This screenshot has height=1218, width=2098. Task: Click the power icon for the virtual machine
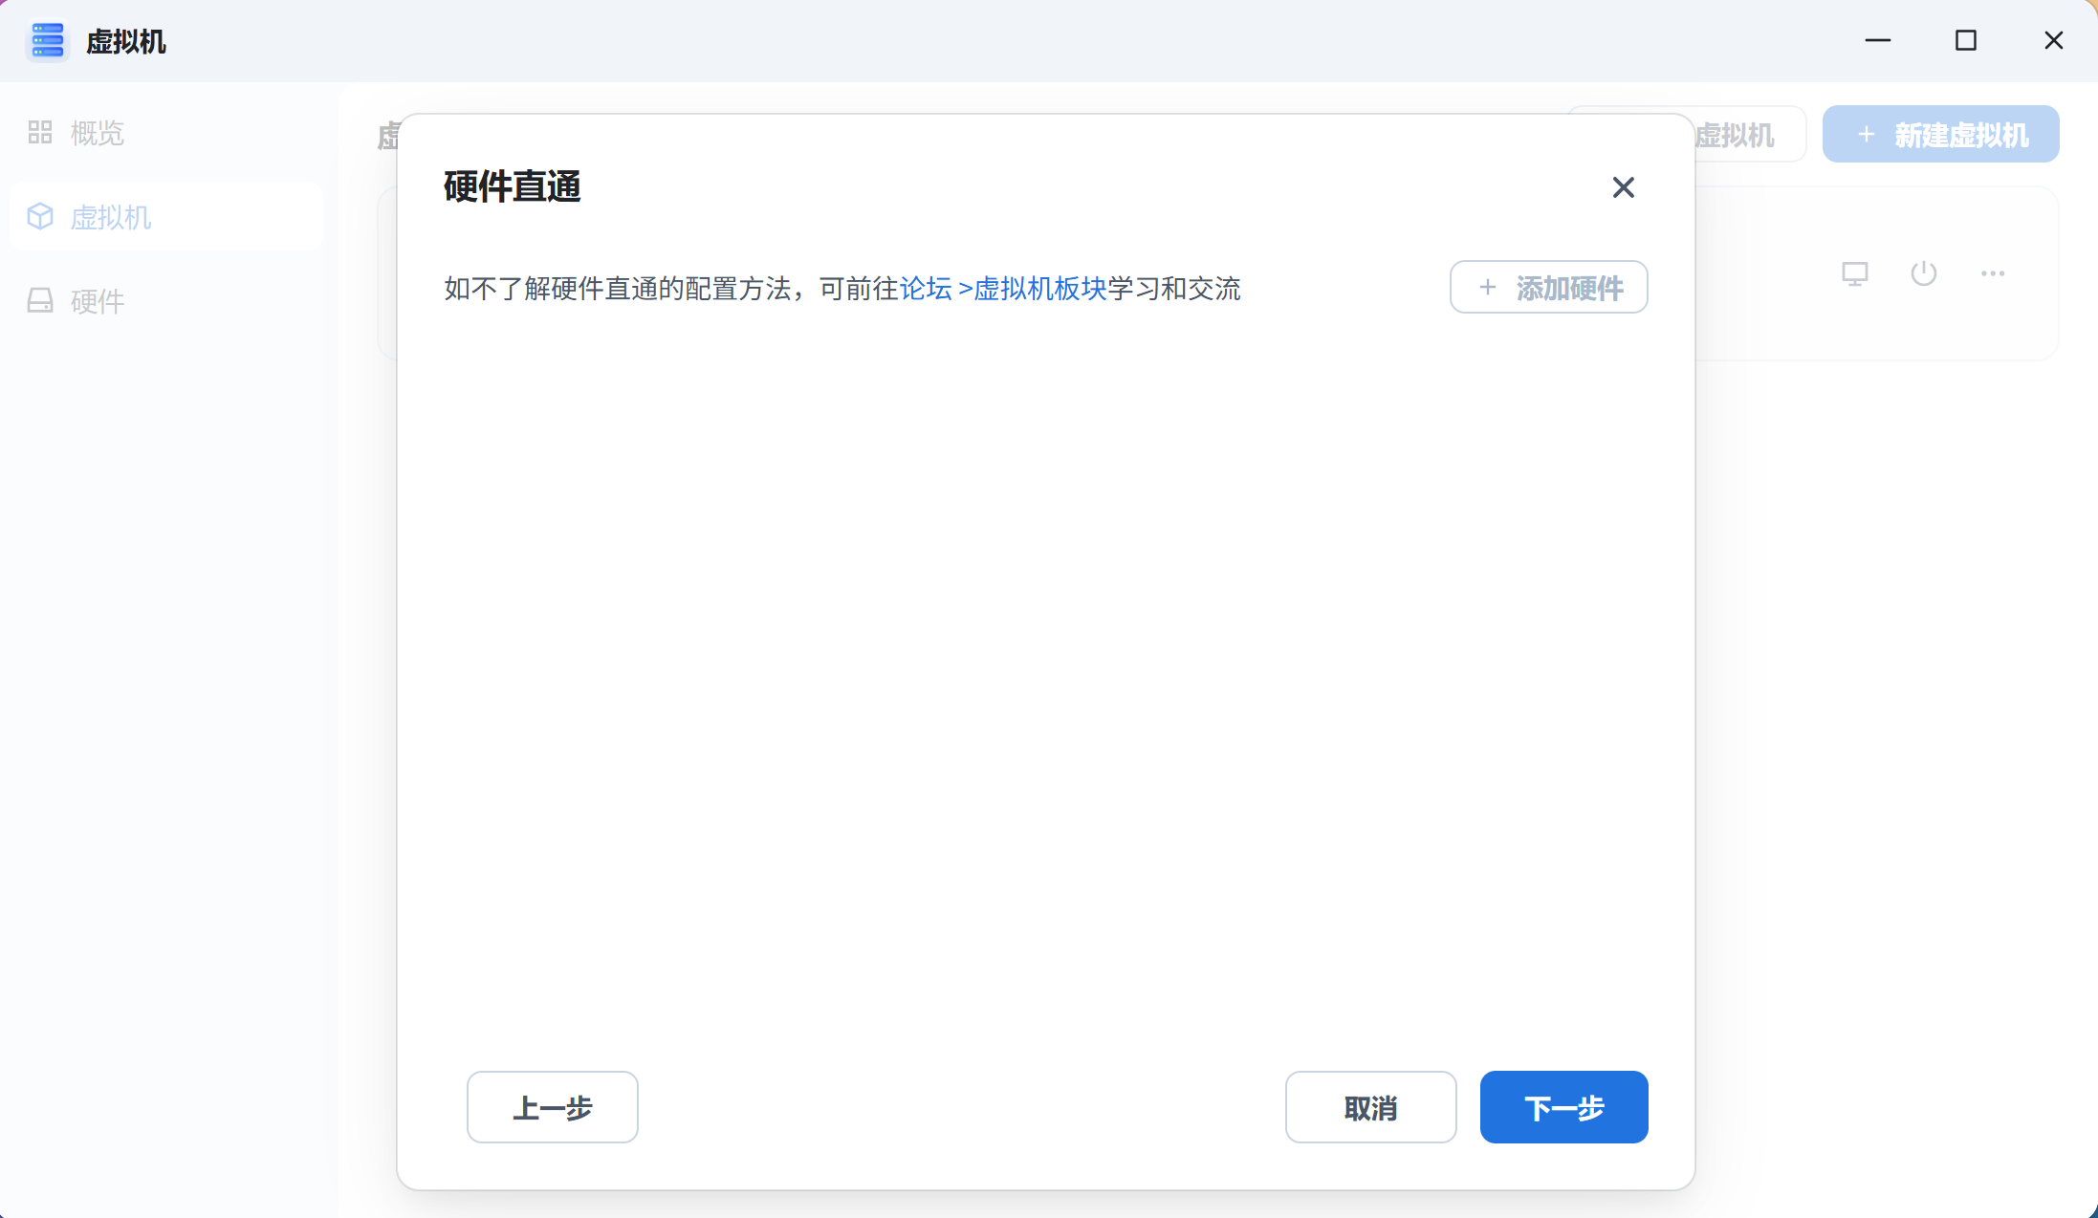1924,273
